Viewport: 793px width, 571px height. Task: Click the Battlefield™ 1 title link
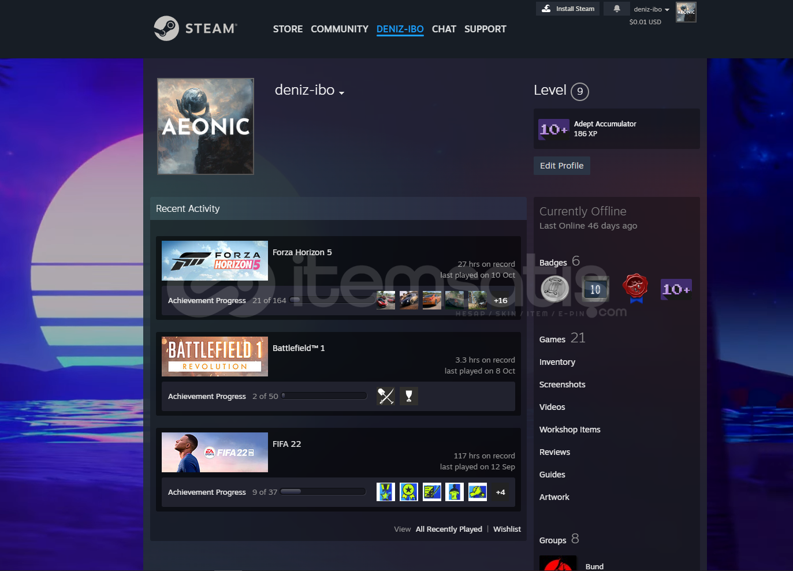[299, 348]
